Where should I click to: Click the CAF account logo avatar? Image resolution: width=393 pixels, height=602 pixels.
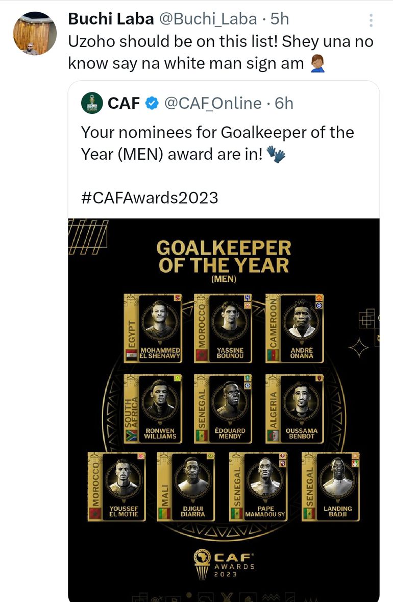tap(92, 103)
